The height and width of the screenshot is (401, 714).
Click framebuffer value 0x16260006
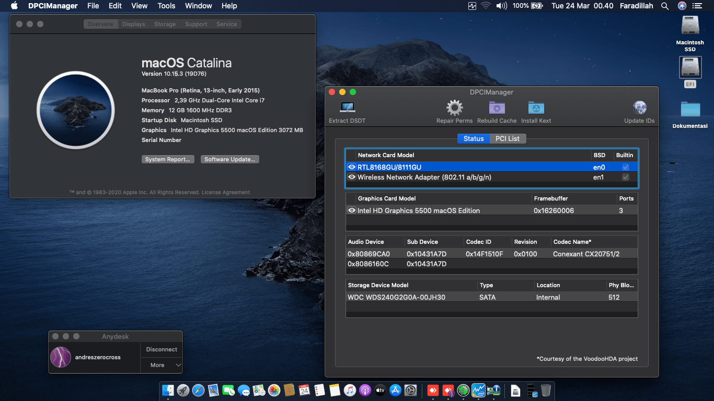coord(554,210)
